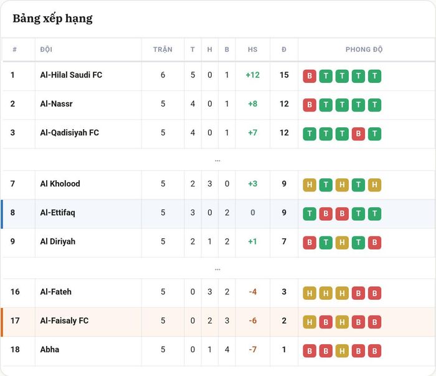
Task: Select the Al-Faisaly FC highlighted row
Action: pyautogui.click(x=218, y=322)
